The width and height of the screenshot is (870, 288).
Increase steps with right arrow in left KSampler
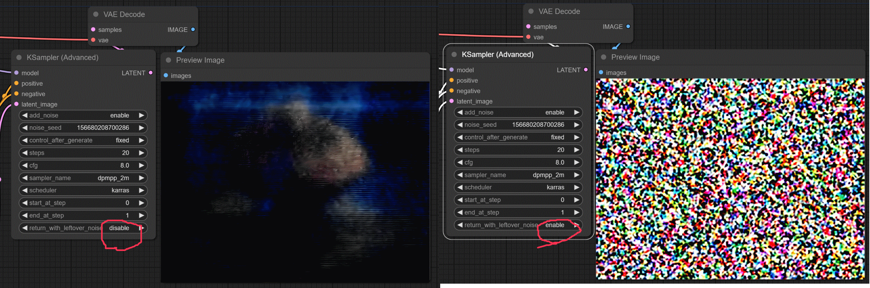click(141, 153)
